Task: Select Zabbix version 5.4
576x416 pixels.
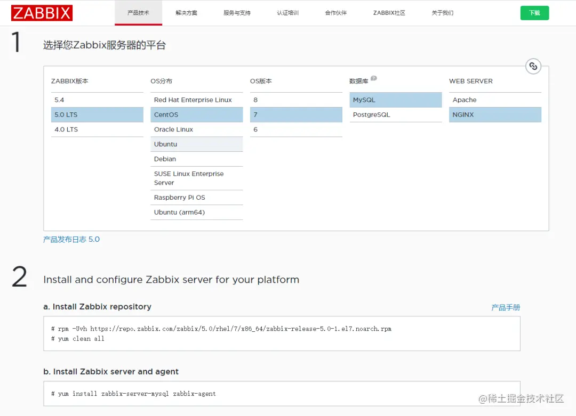Action: pos(97,100)
